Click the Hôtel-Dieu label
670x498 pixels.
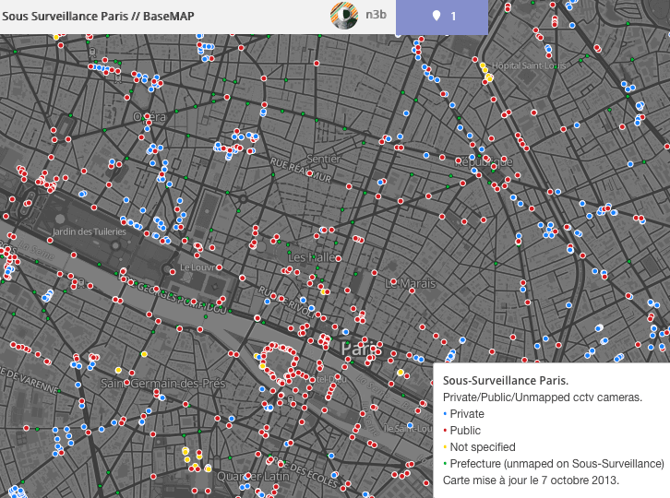coord(326,379)
